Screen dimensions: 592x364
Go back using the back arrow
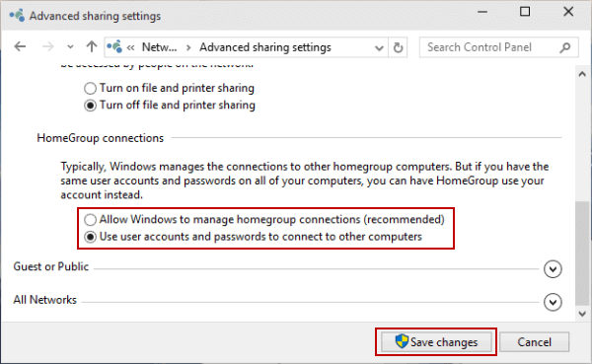(x=20, y=47)
